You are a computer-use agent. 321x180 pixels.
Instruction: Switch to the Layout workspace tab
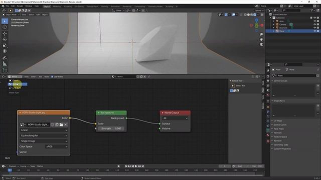click(47, 6)
